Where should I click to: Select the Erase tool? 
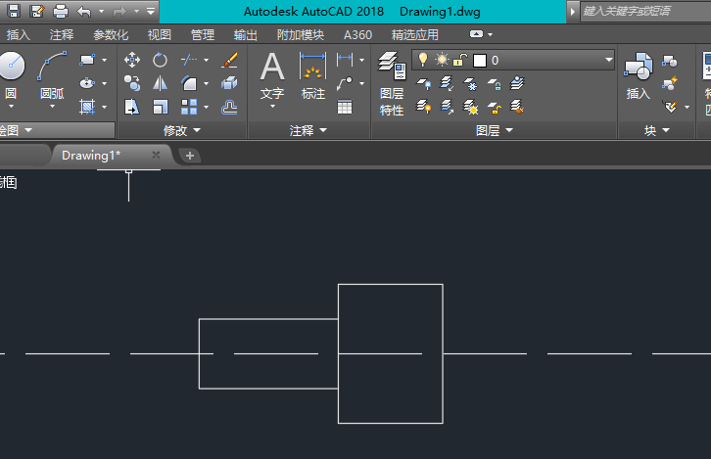(229, 60)
